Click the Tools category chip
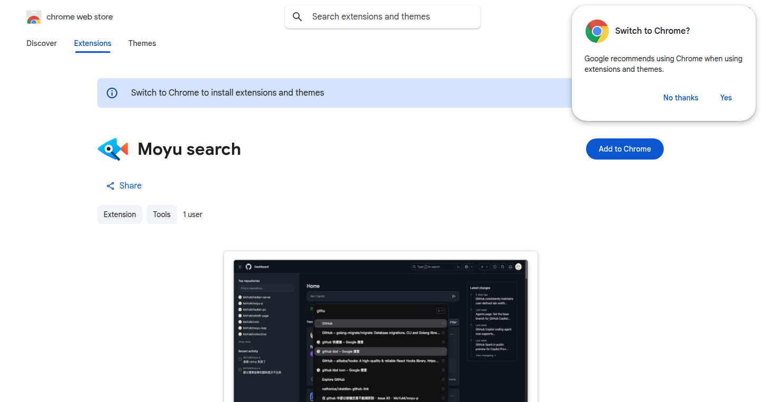Screen dimensions: 761x402 [x=162, y=214]
